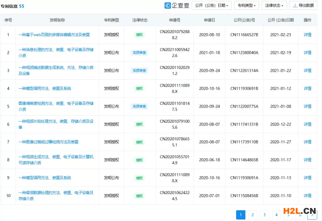
Task: Open the 法律状态 filter dropdown
Action: point(274,5)
